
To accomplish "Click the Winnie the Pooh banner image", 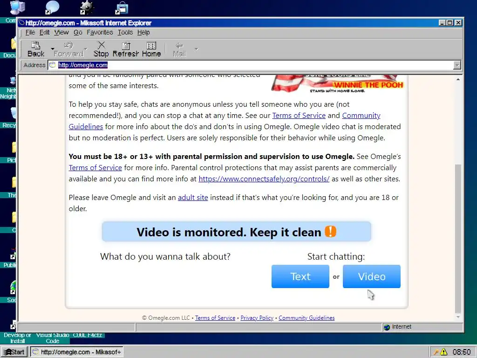I will point(337,83).
